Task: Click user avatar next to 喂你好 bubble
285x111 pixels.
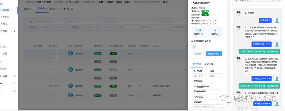Action: pos(277,20)
